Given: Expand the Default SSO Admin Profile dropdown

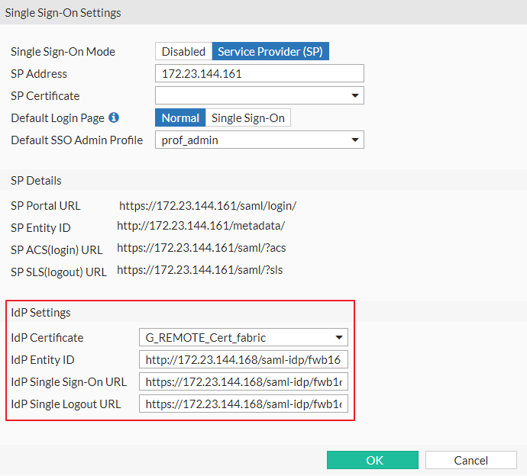Looking at the screenshot, I should [259, 140].
